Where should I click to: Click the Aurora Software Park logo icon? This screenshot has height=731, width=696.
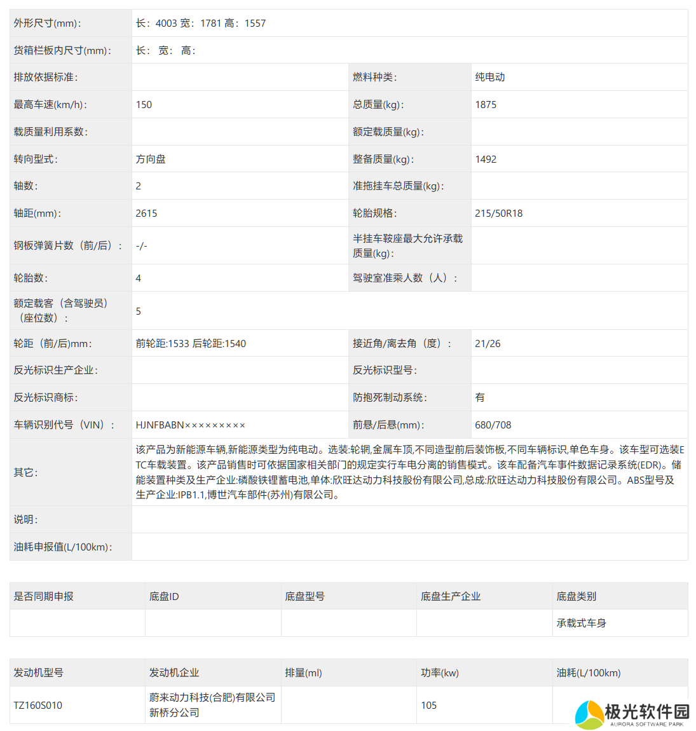589,714
